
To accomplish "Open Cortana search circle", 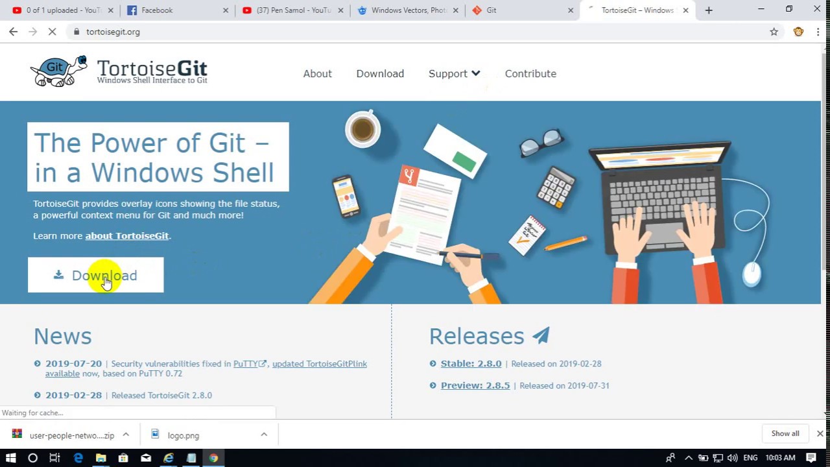I will point(32,458).
